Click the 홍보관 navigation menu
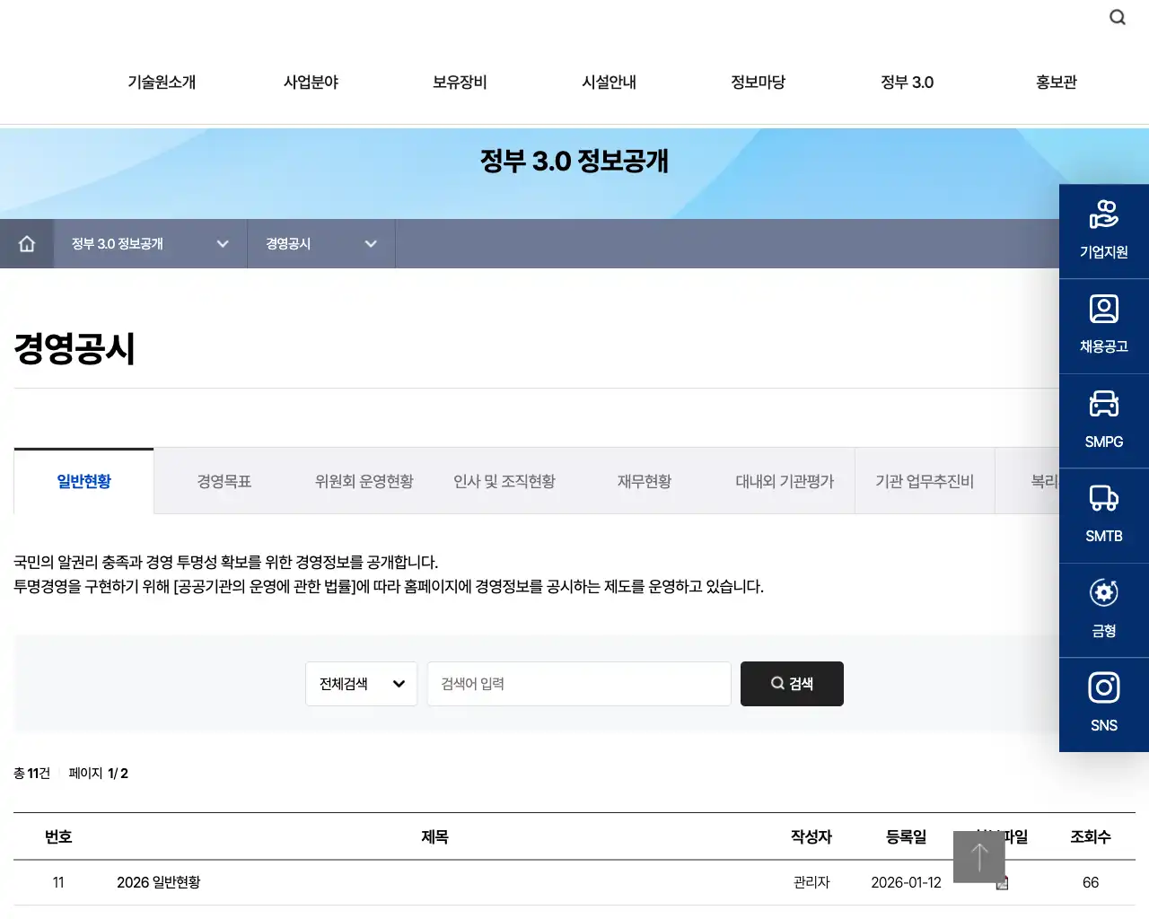1149x919 pixels. point(1056,82)
